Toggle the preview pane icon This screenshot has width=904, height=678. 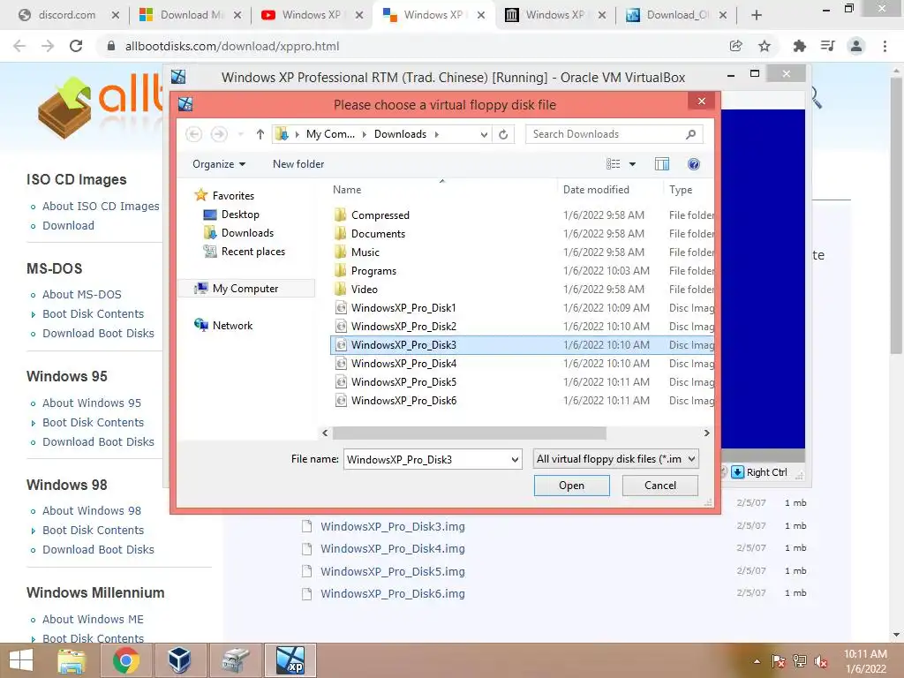[662, 164]
